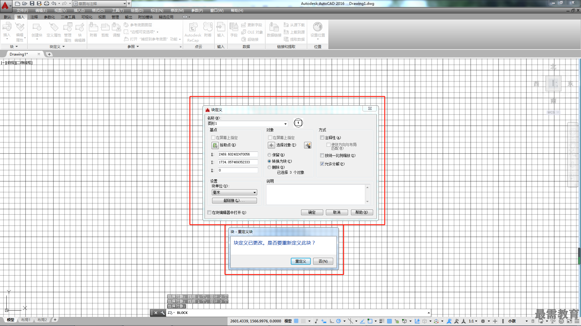
Task: Toggle polar tracking icon in status bar
Action: pos(339,321)
